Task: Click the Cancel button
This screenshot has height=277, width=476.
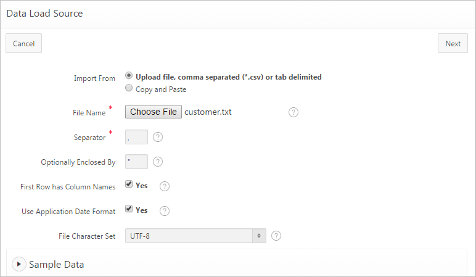Action: tap(24, 43)
